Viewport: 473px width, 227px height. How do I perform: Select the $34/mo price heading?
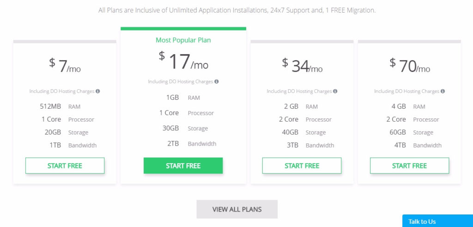302,65
